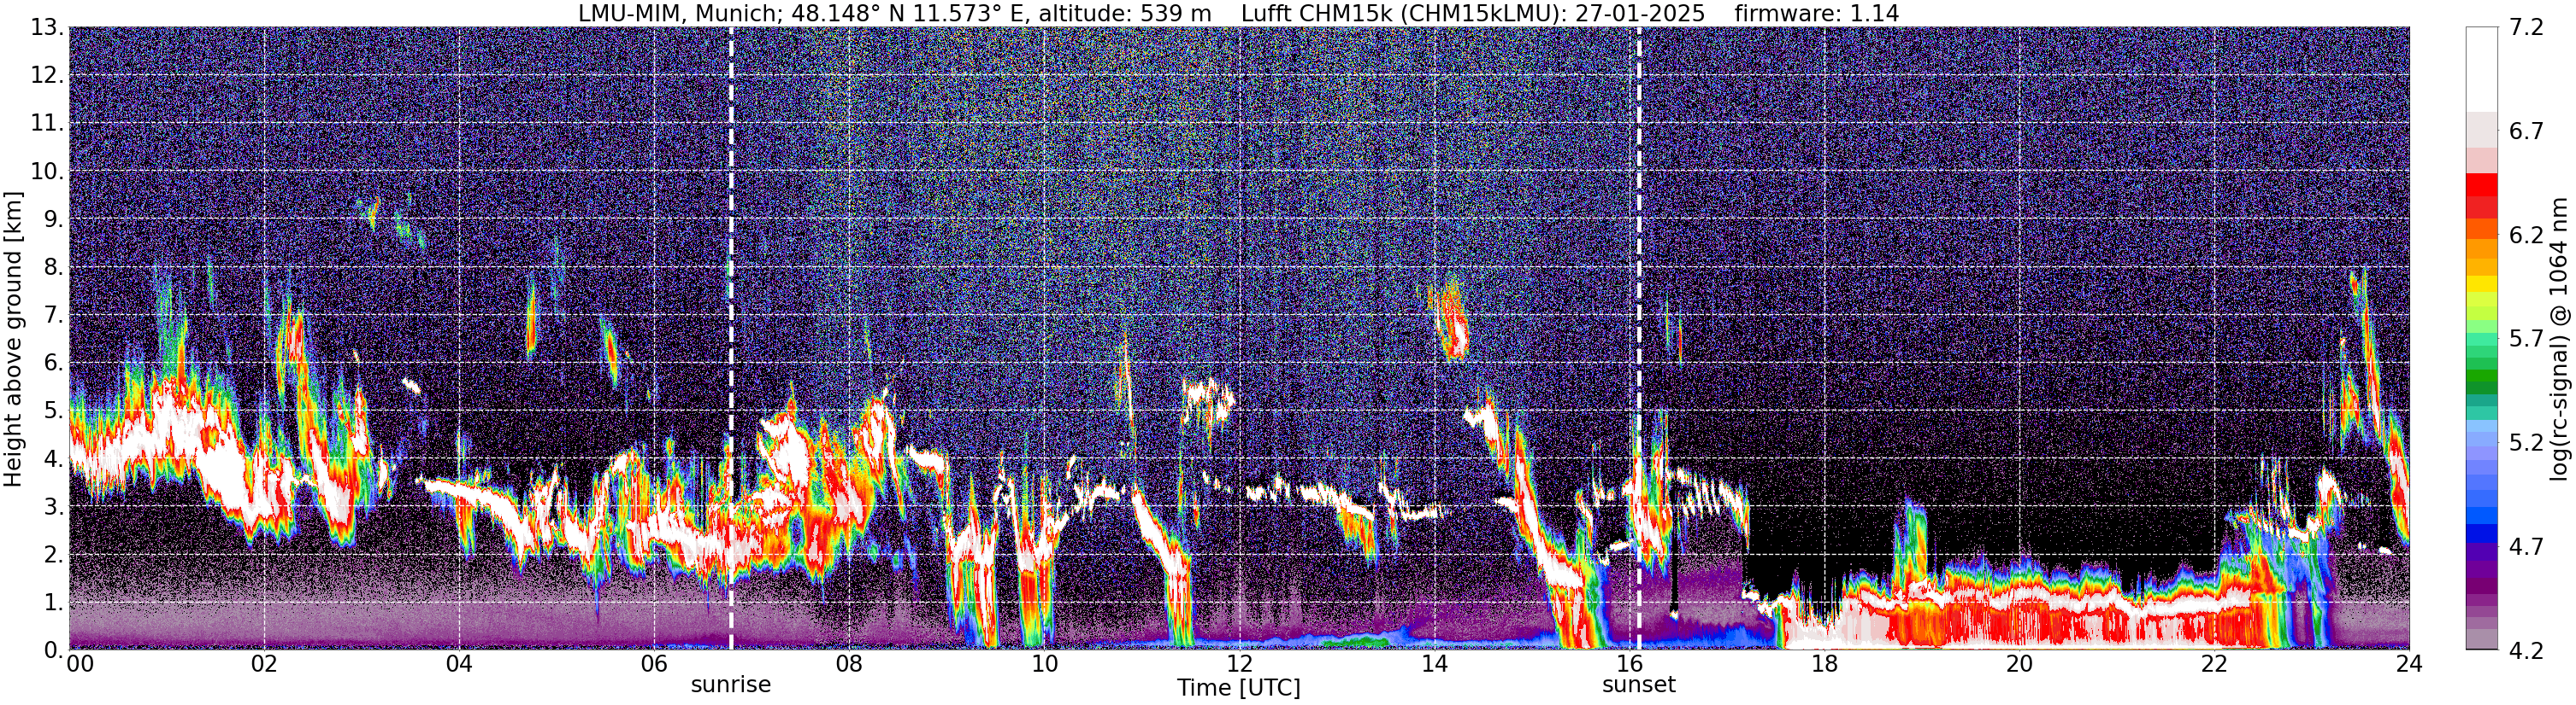This screenshot has width=2576, height=705.
Task: Click the '5.7' colorbar tick label
Action: tap(2527, 340)
